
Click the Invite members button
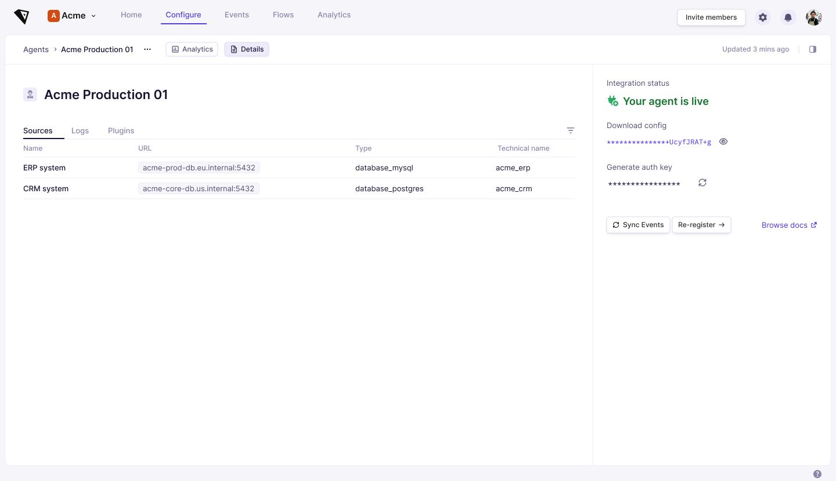pos(711,17)
